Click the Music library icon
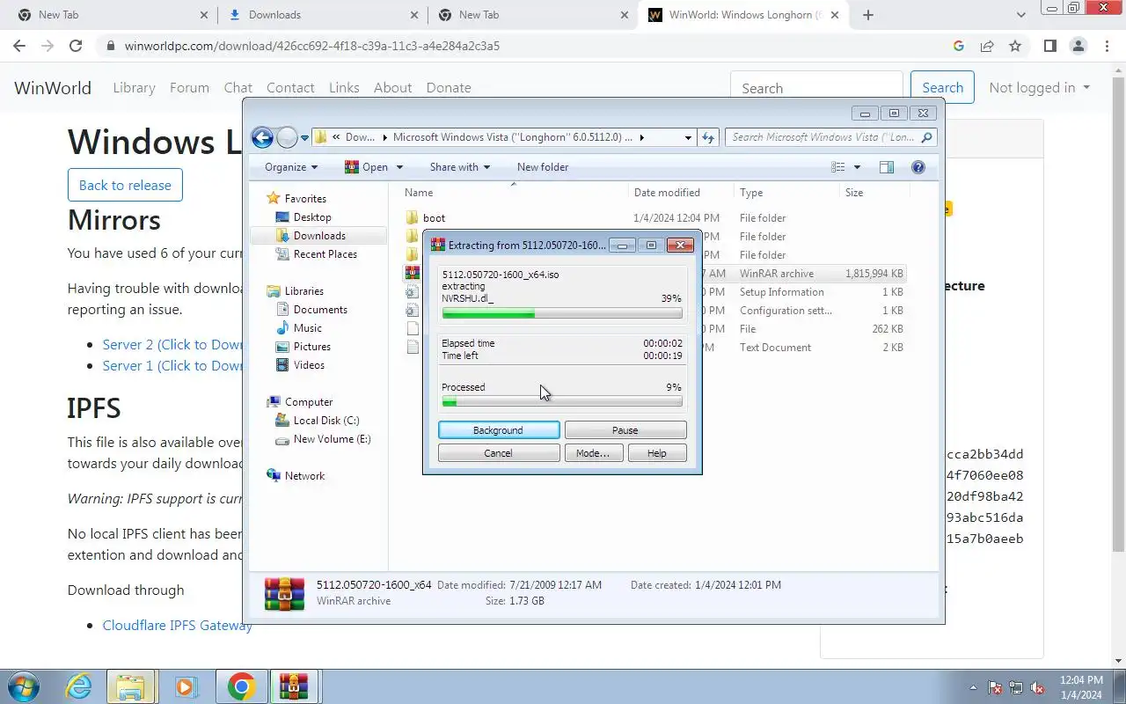1126x704 pixels. point(282,328)
